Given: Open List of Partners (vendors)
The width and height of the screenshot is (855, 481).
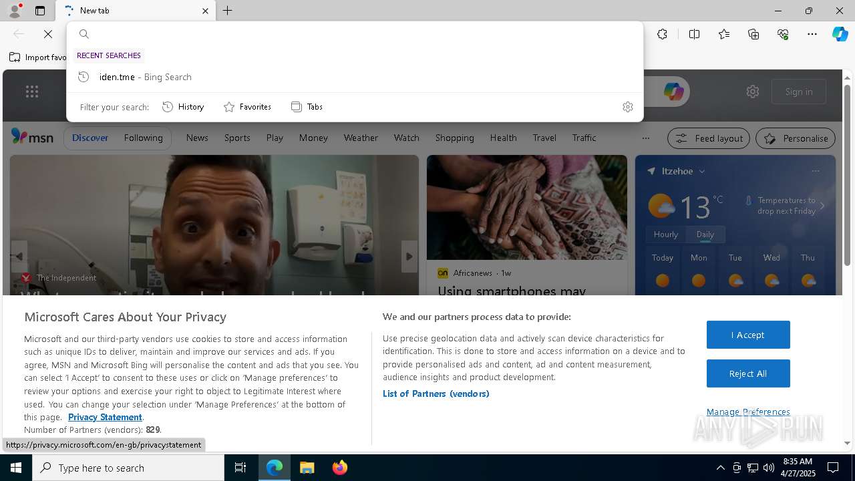Looking at the screenshot, I should 436,393.
